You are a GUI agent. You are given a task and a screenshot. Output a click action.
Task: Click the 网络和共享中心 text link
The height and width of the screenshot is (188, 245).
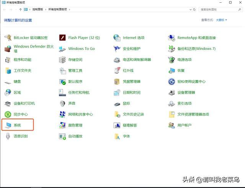click(80, 114)
